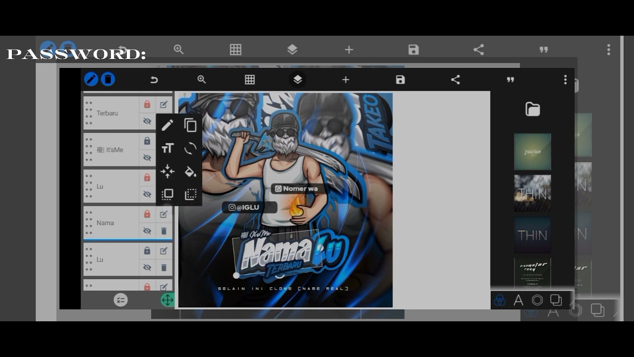Choose the bring-to-front square tool in popup
634x357 pixels.
pos(167,194)
